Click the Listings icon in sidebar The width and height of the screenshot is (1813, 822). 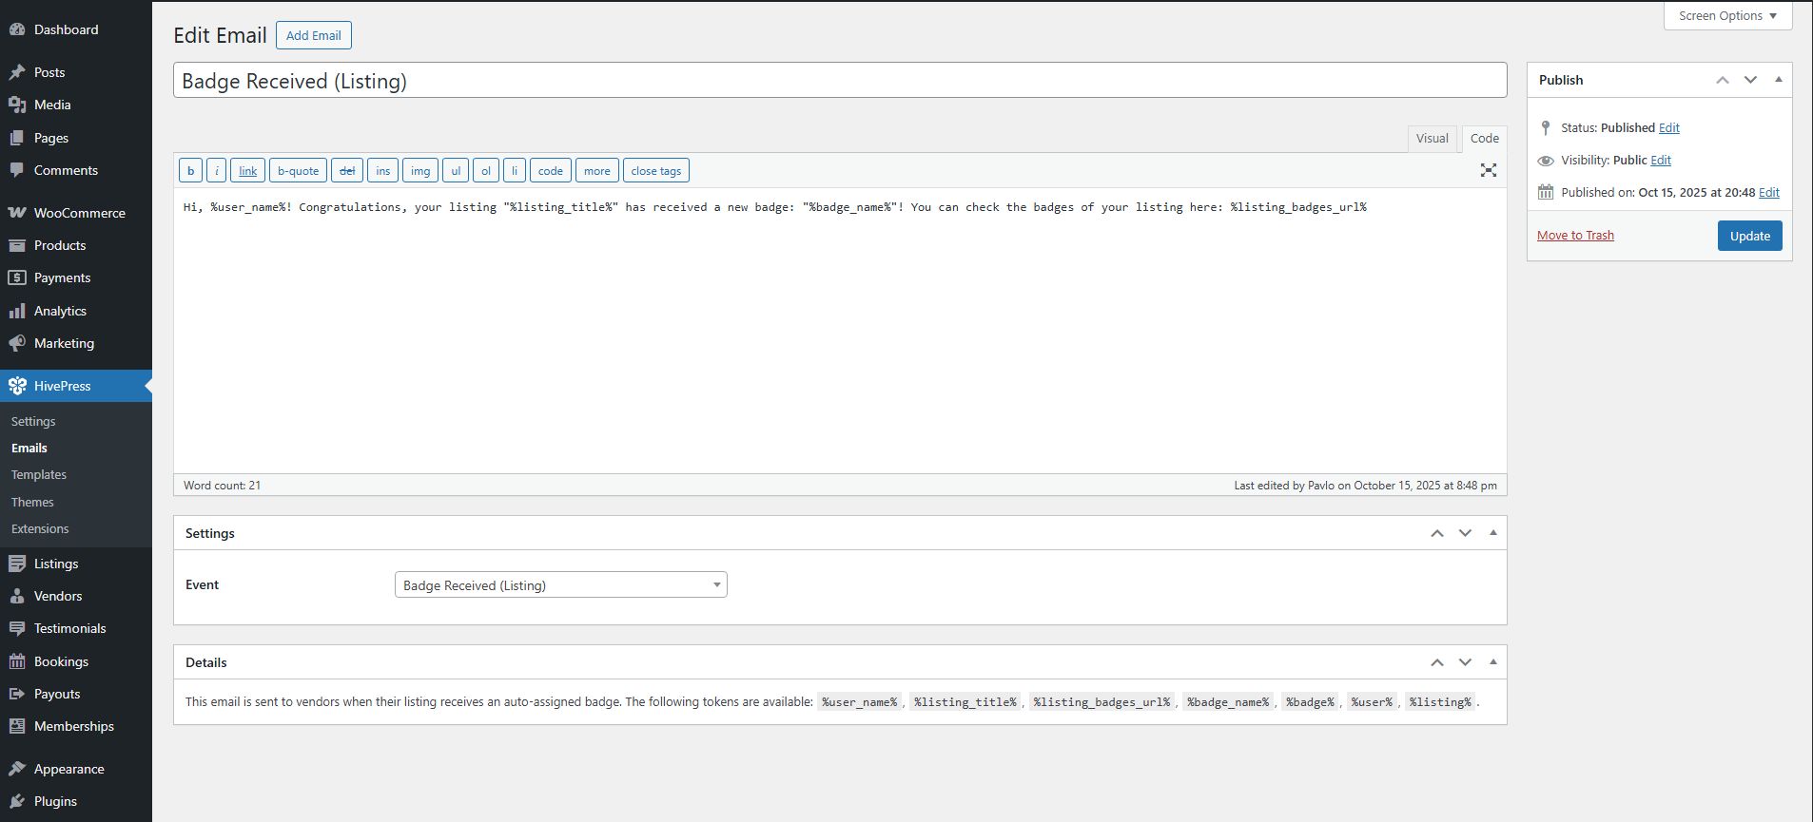[x=17, y=564]
